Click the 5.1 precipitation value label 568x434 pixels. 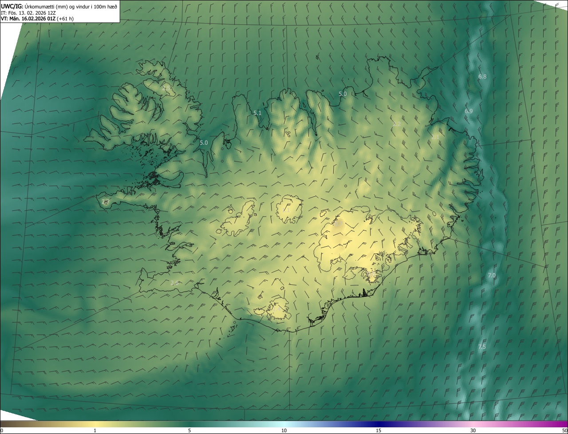[x=257, y=113]
